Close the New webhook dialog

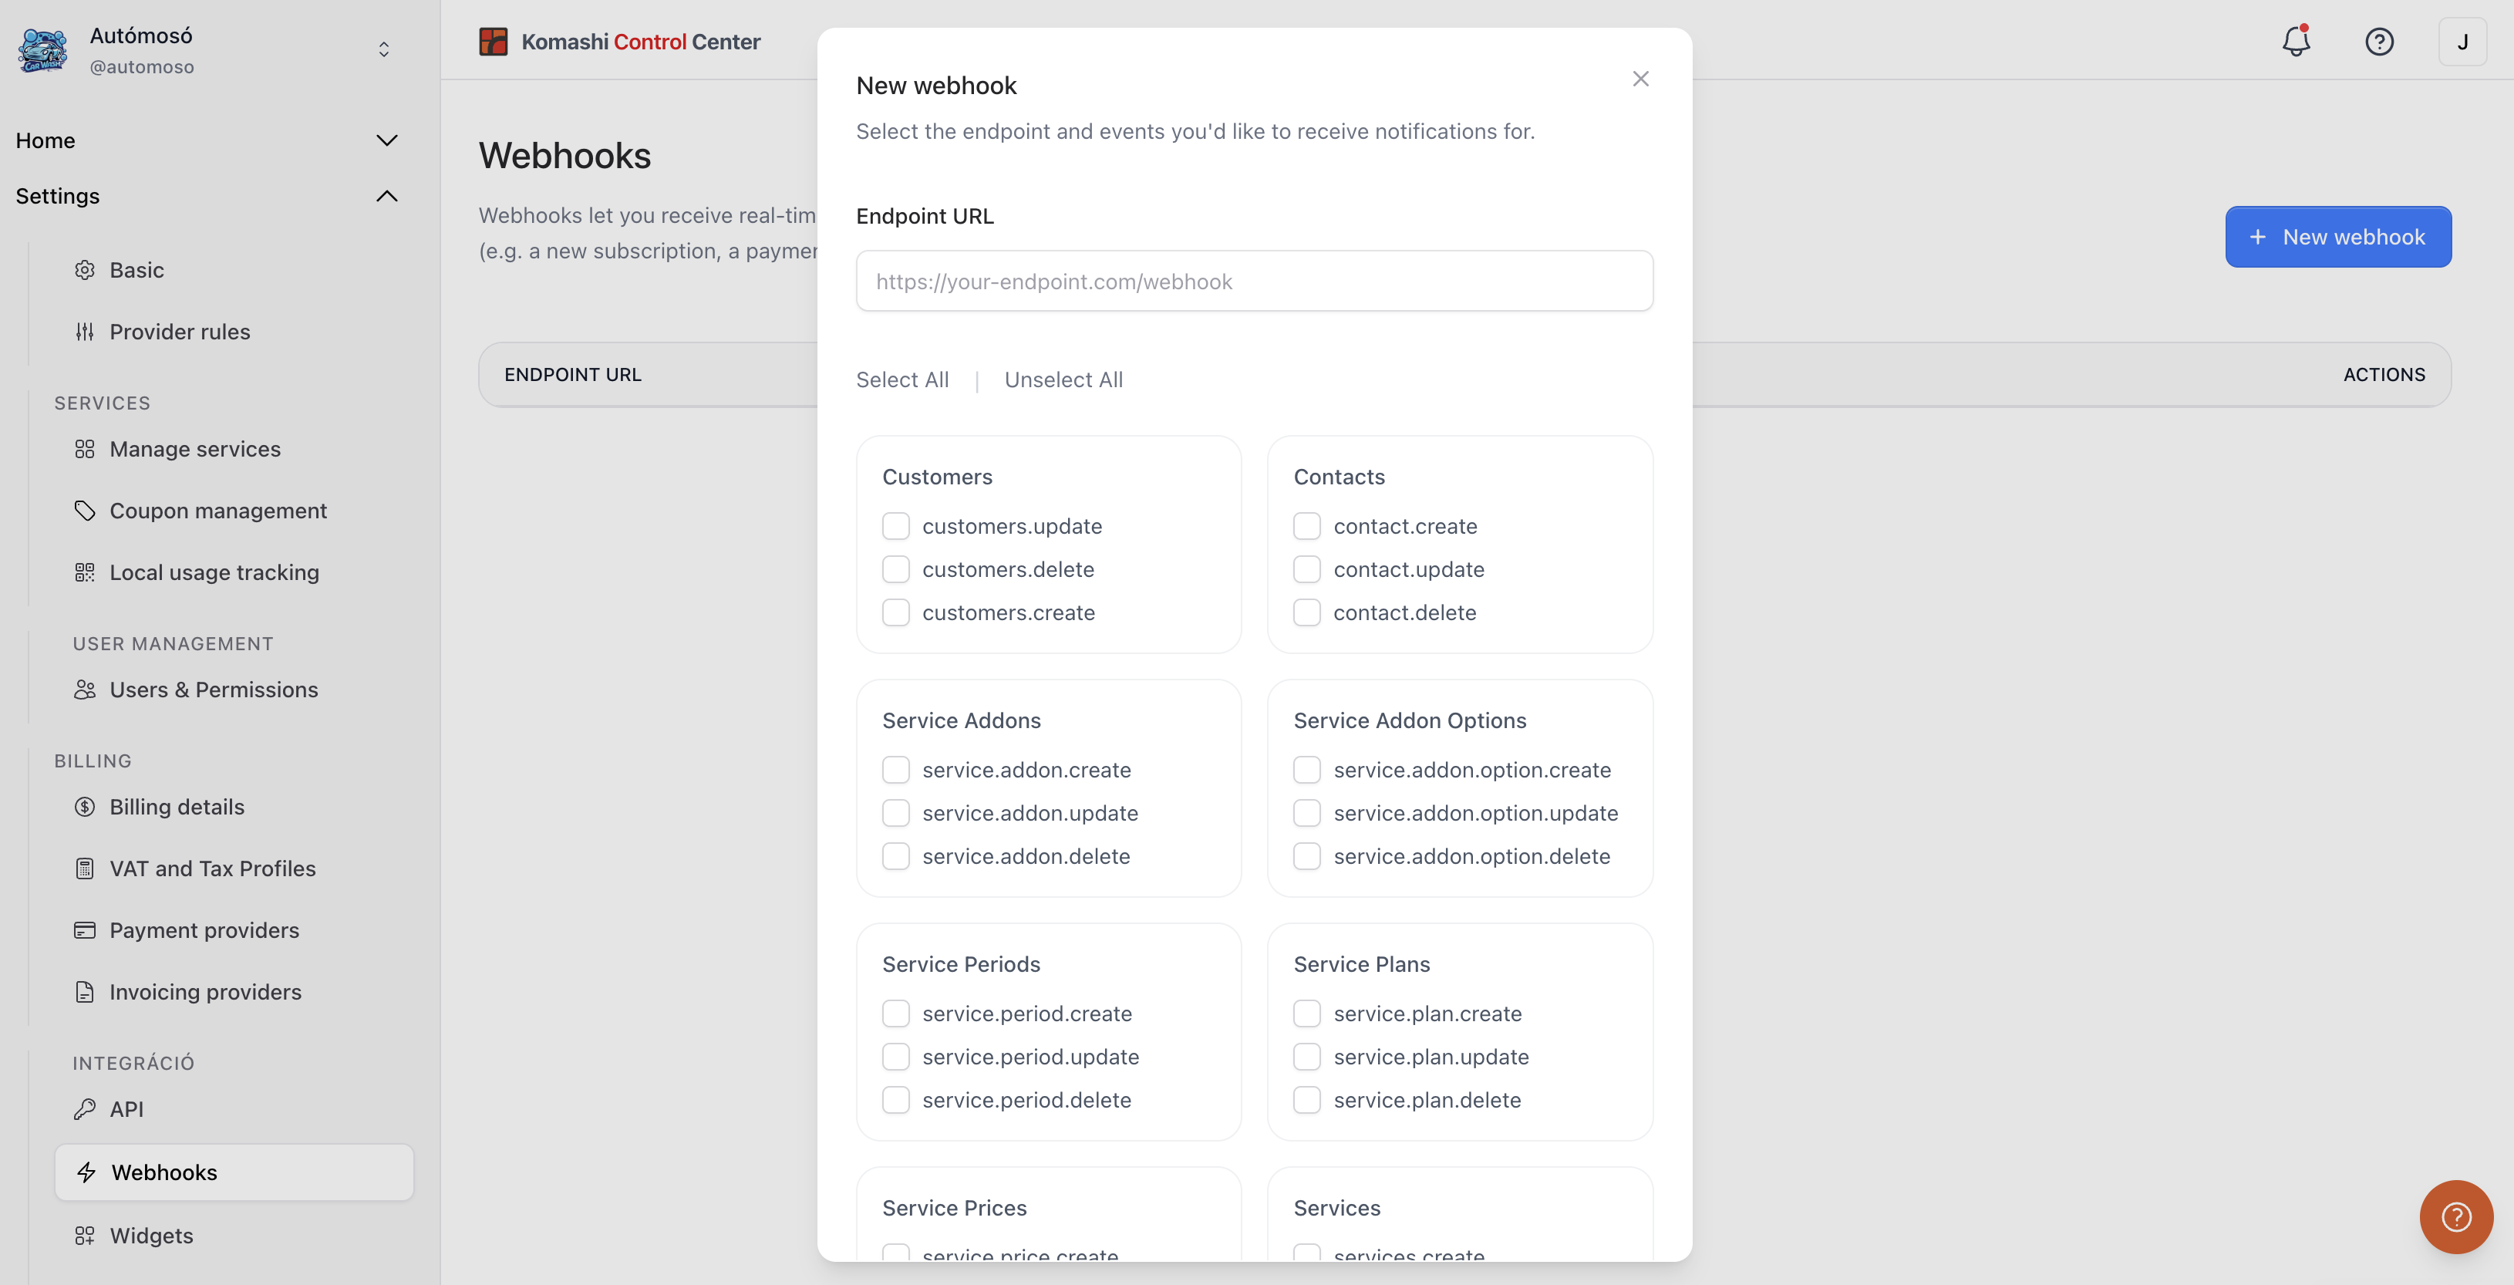1640,79
